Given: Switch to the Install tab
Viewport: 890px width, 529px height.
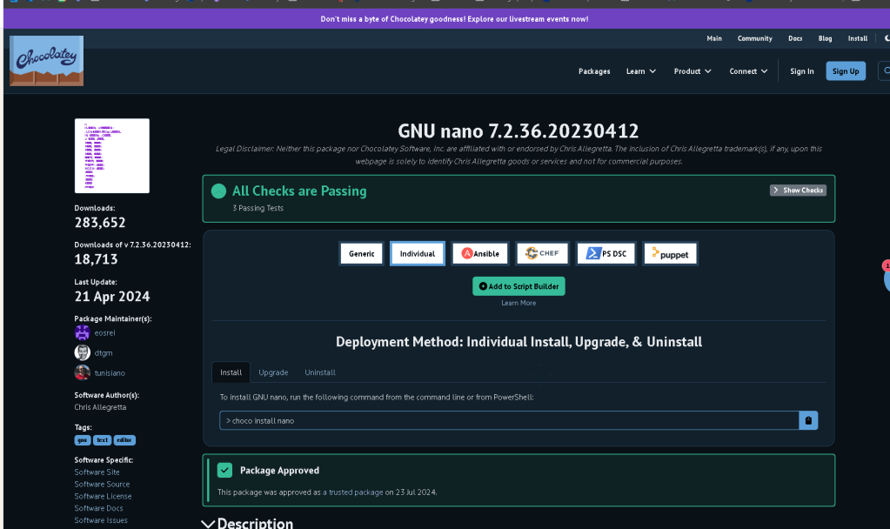Looking at the screenshot, I should pyautogui.click(x=231, y=372).
